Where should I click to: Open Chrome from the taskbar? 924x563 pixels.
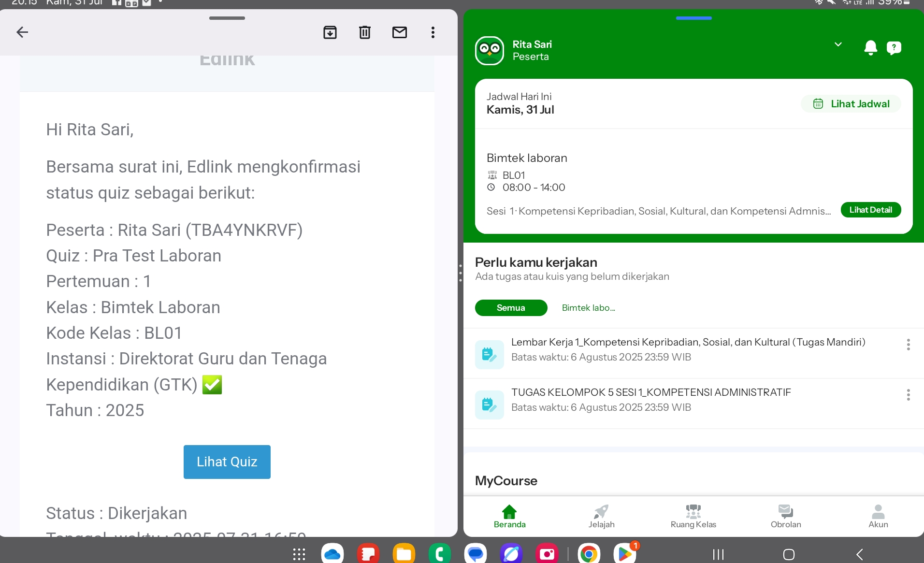(x=588, y=554)
